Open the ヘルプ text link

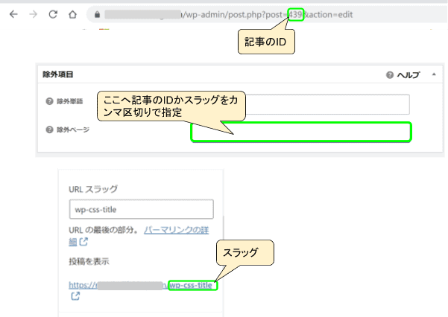point(408,75)
